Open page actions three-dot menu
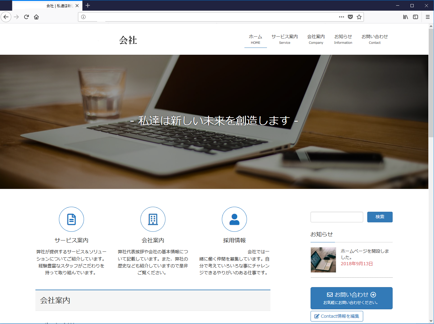The height and width of the screenshot is (324, 434). (342, 17)
